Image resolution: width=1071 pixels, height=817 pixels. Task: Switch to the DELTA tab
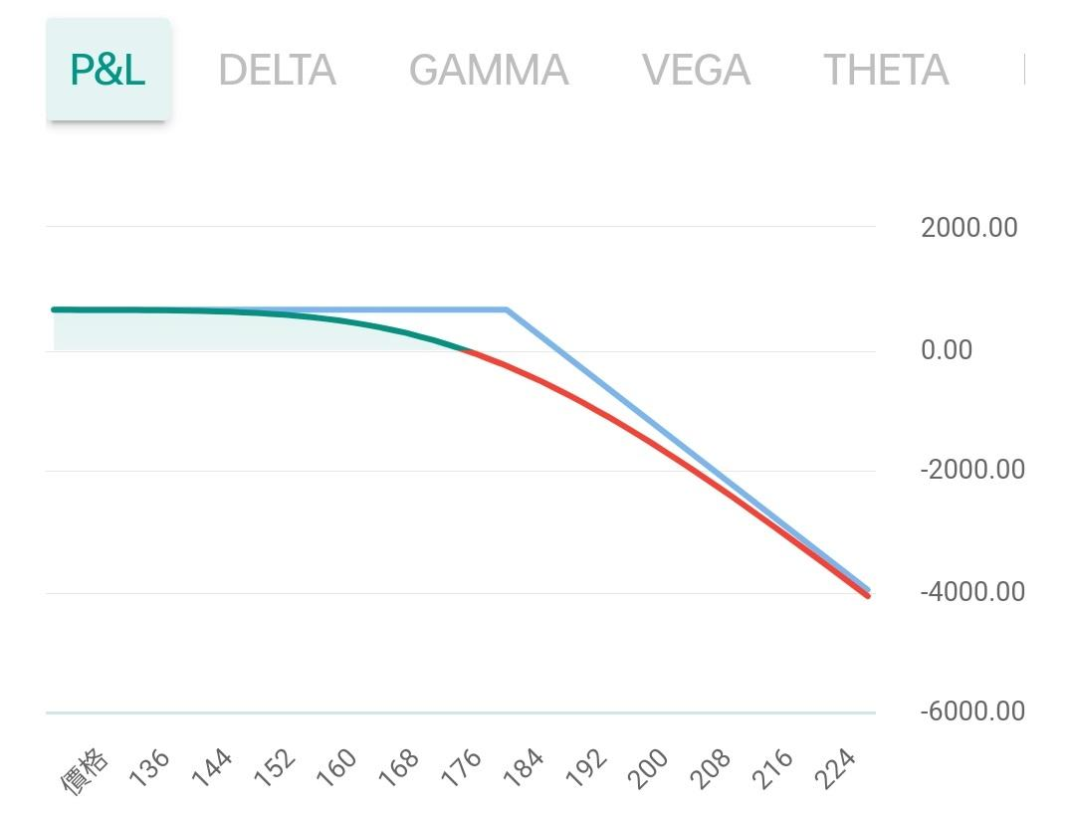277,70
